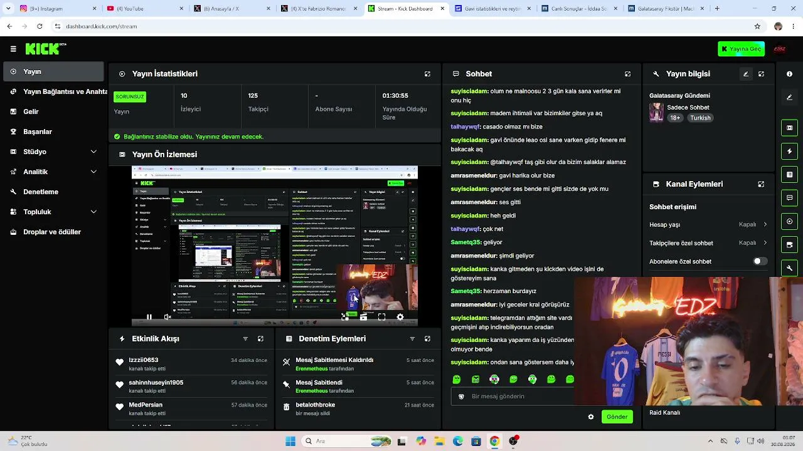Expand the Yayın İstatistikleri panel to full view
The image size is (803, 451).
[427, 74]
